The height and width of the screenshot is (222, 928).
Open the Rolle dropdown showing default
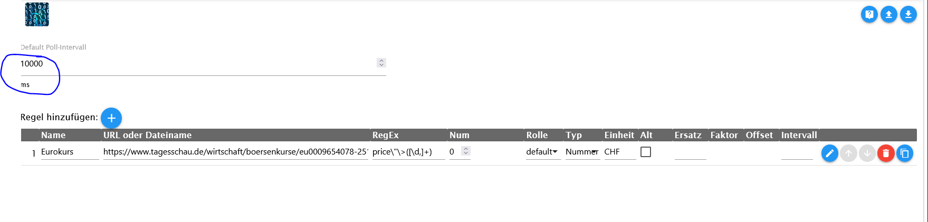pyautogui.click(x=542, y=152)
